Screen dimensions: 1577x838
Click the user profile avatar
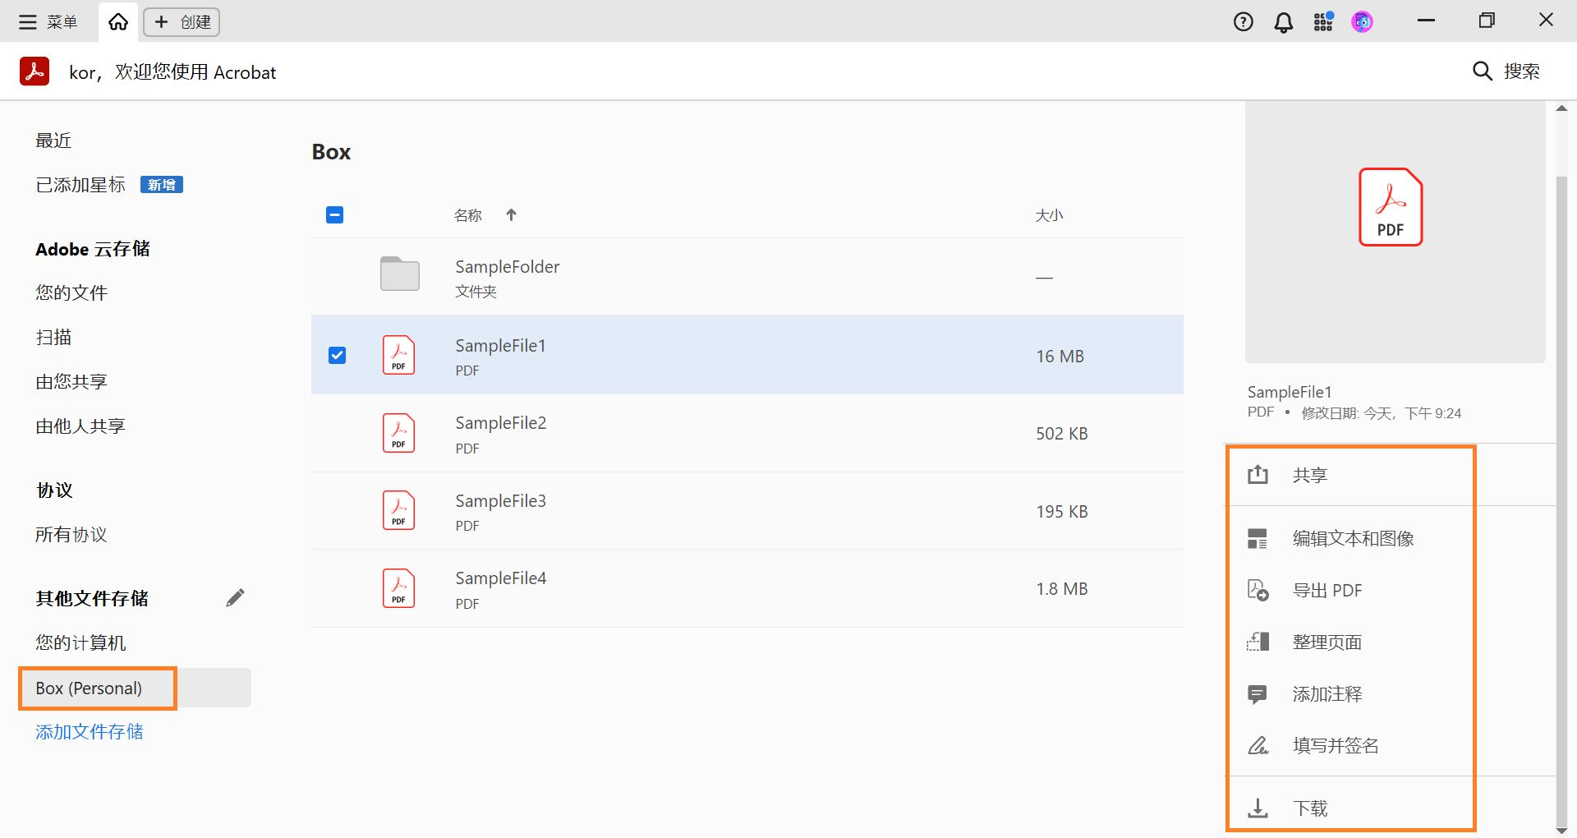click(x=1362, y=22)
